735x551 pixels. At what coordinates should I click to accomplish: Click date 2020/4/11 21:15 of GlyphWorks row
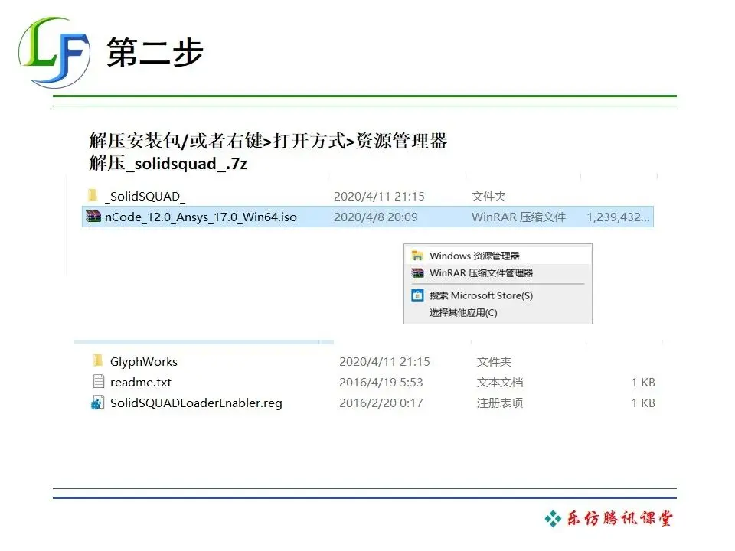pyautogui.click(x=384, y=362)
